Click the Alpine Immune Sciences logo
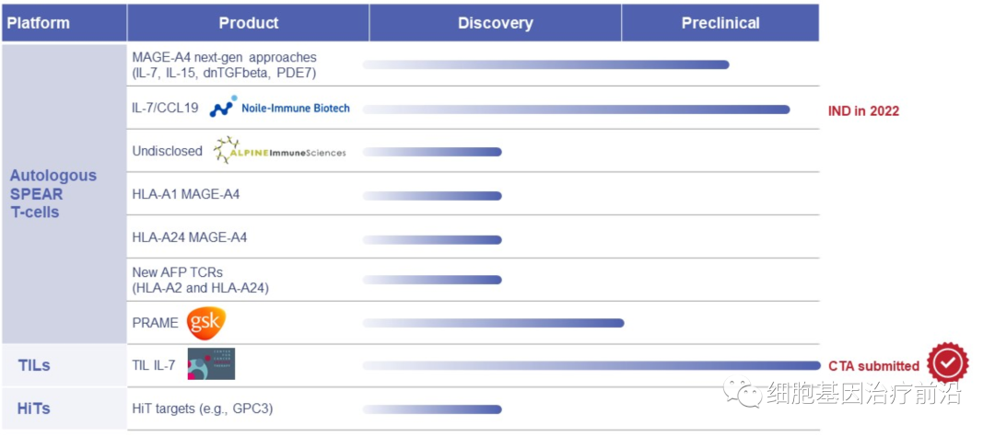The width and height of the screenshot is (995, 437). click(280, 151)
